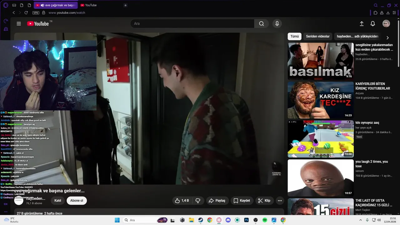
Task: Subscribe with the 'Abone ol' button
Action: 77,201
